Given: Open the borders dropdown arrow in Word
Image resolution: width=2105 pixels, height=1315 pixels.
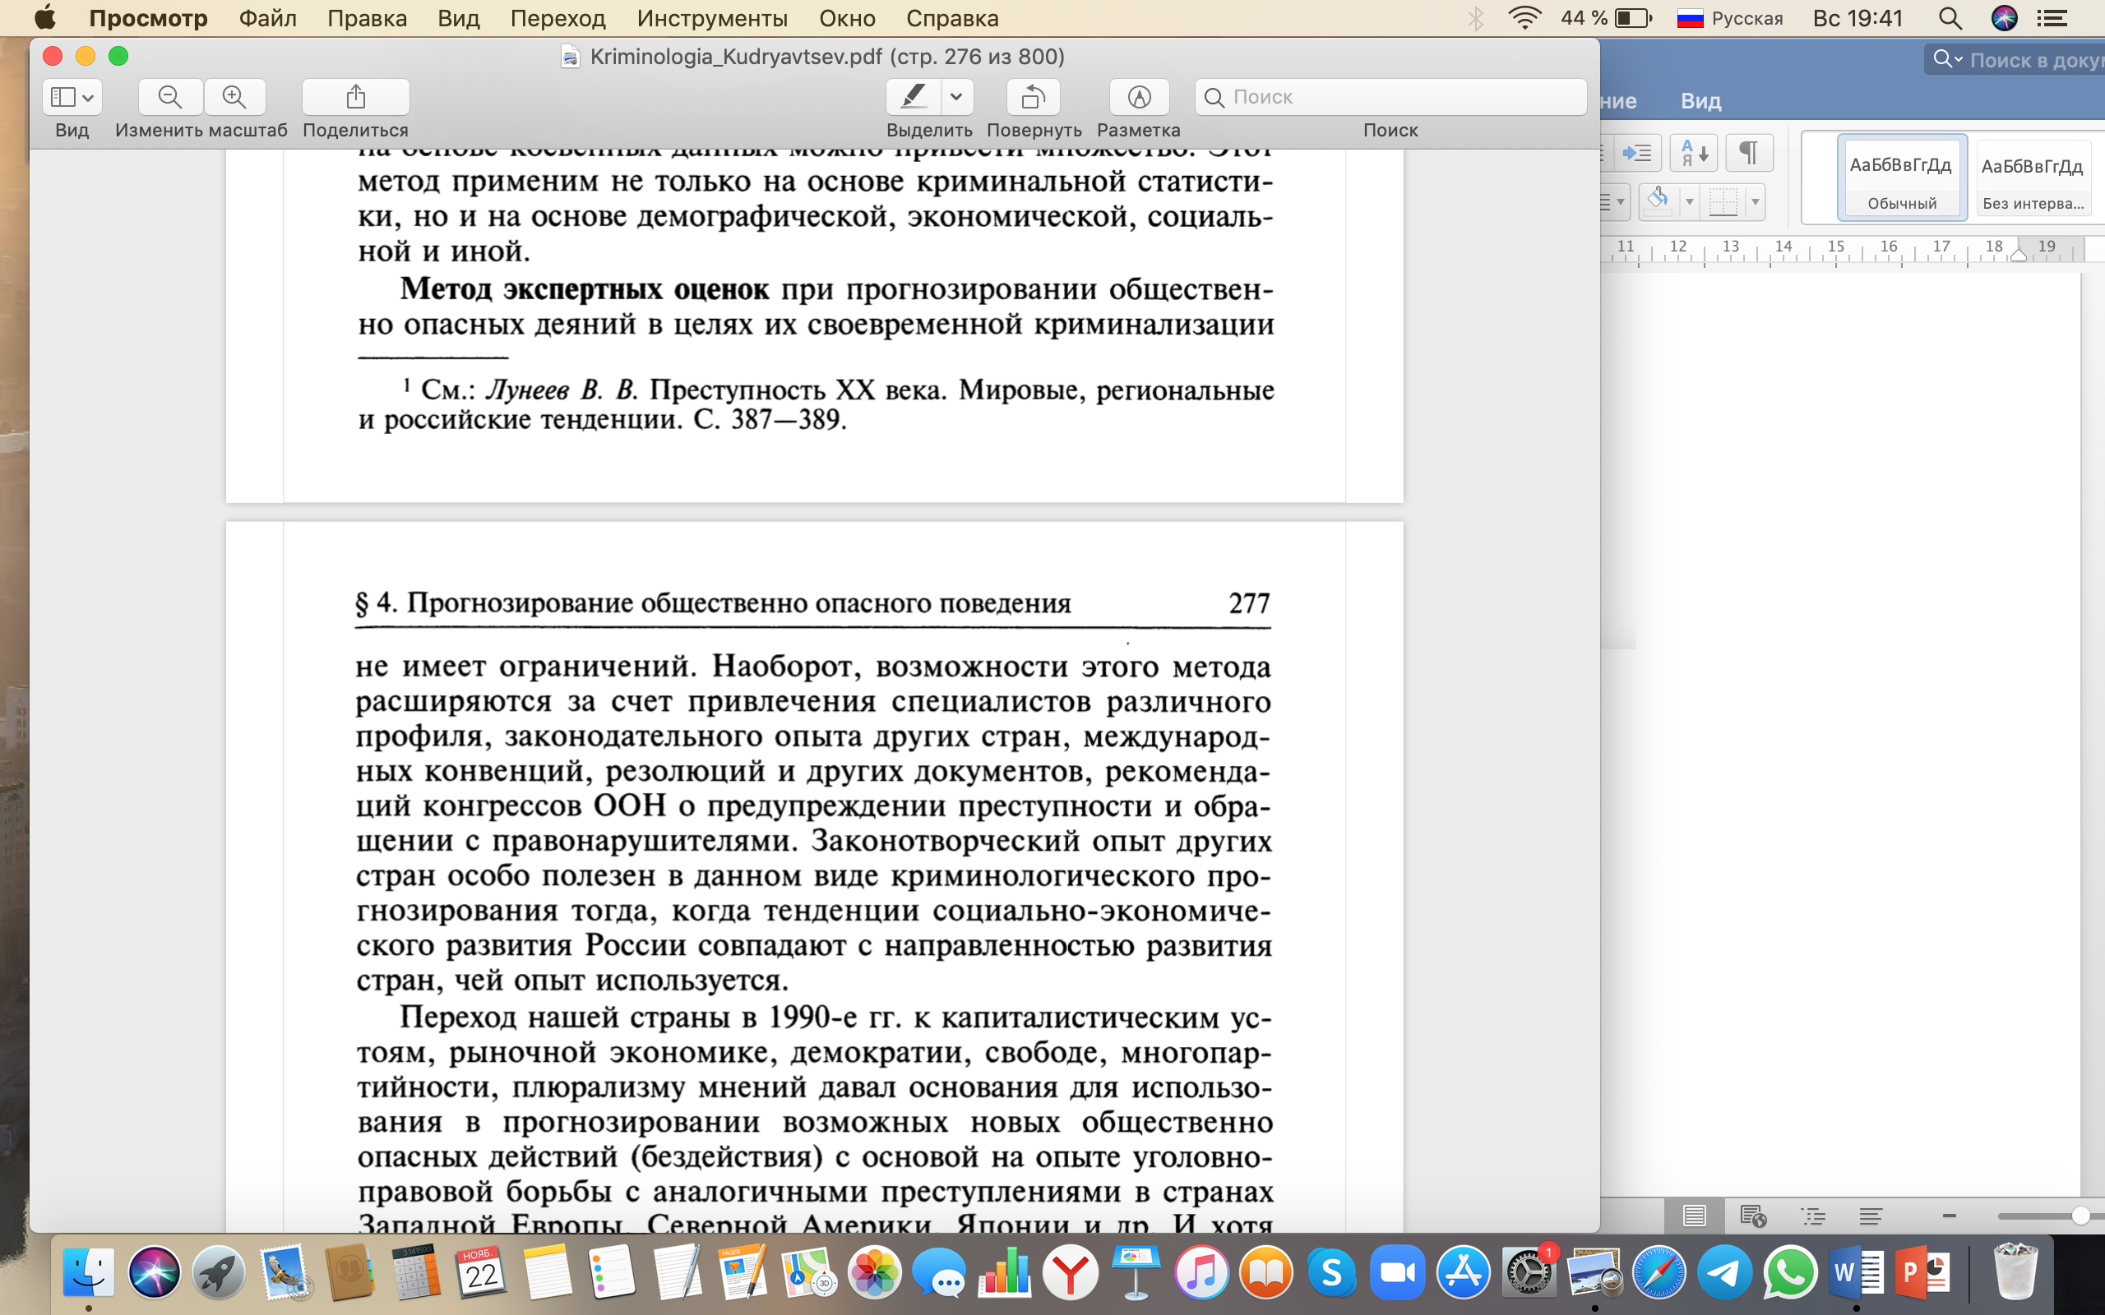Looking at the screenshot, I should click(x=1756, y=202).
